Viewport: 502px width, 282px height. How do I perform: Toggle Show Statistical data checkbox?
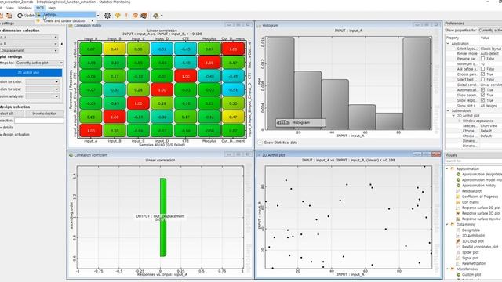[x=260, y=143]
